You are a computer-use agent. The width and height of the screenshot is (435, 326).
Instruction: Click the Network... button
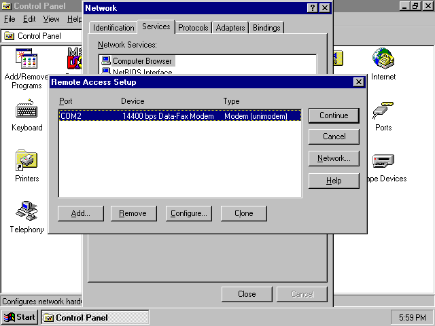[334, 158]
